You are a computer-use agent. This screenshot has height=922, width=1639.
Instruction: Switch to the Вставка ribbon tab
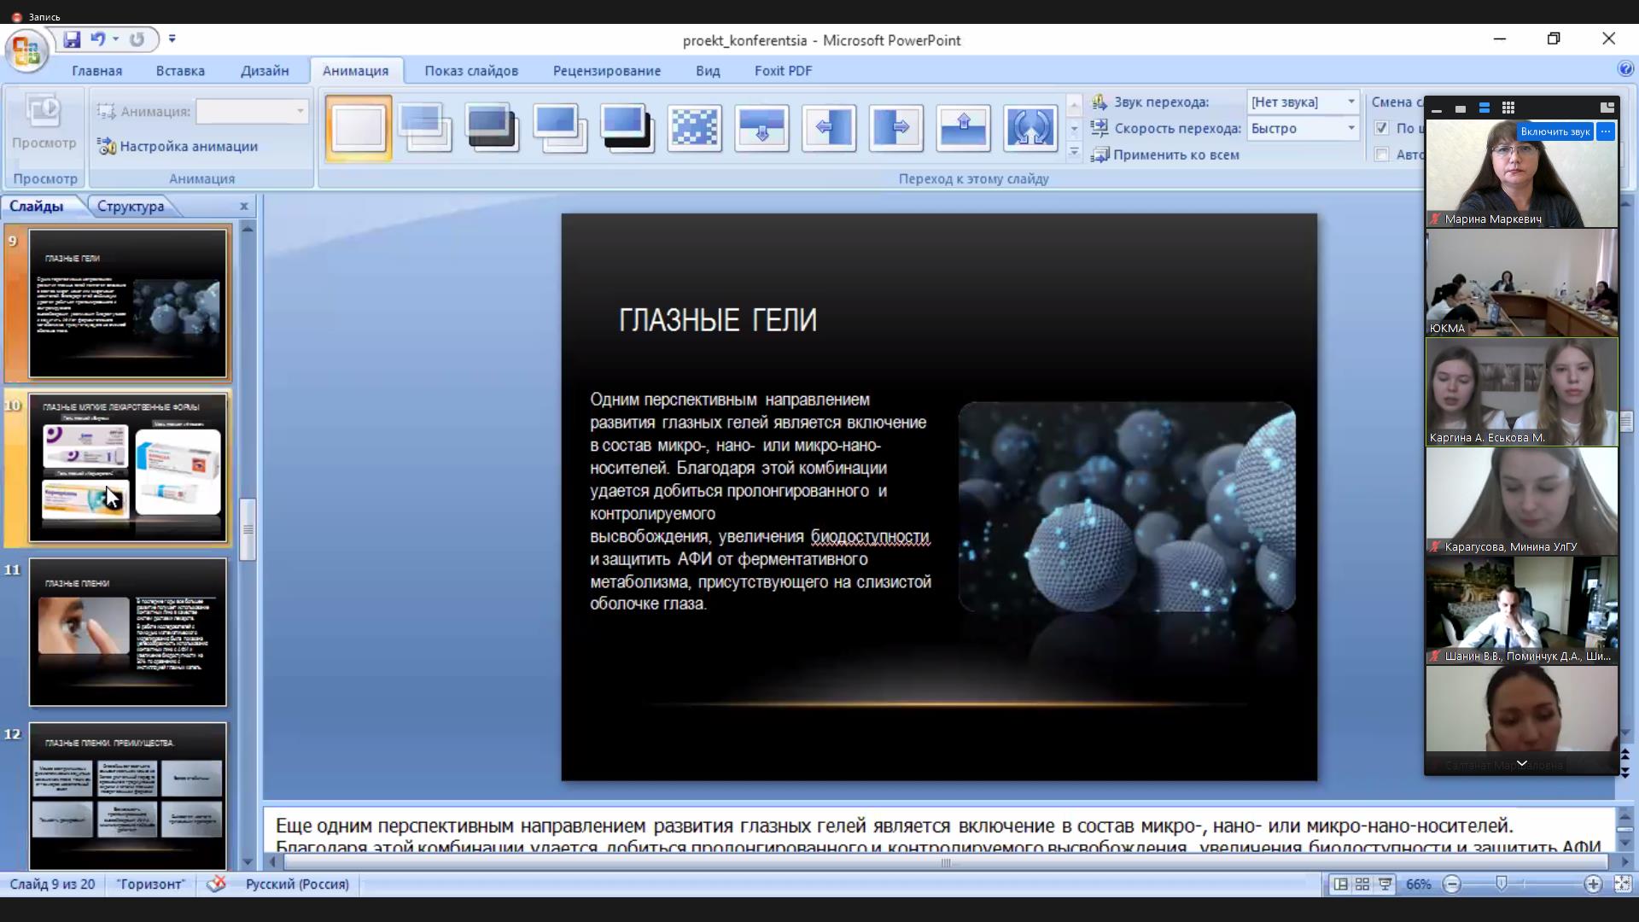pos(180,71)
